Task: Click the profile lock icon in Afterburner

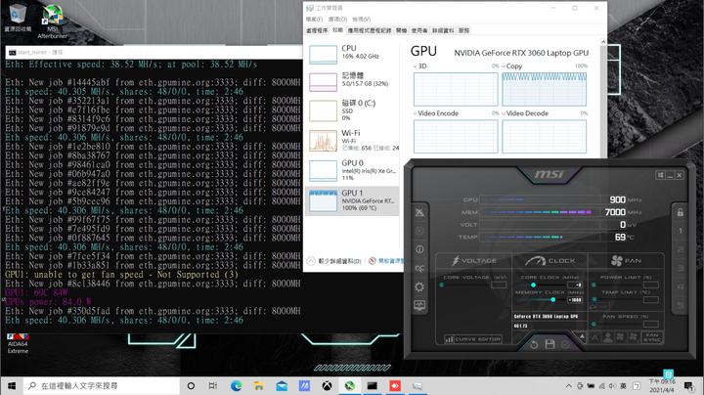Action: [681, 212]
